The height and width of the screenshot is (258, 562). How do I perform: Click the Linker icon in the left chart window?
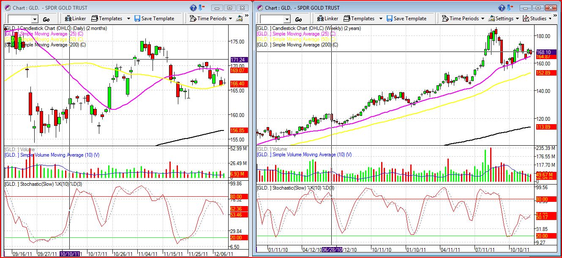(x=68, y=19)
